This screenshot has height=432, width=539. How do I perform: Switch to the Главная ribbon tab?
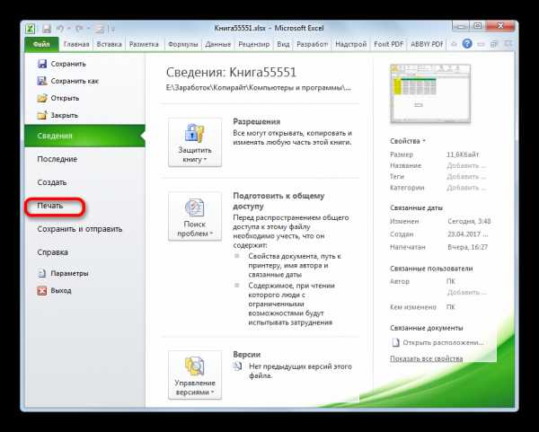[x=76, y=44]
